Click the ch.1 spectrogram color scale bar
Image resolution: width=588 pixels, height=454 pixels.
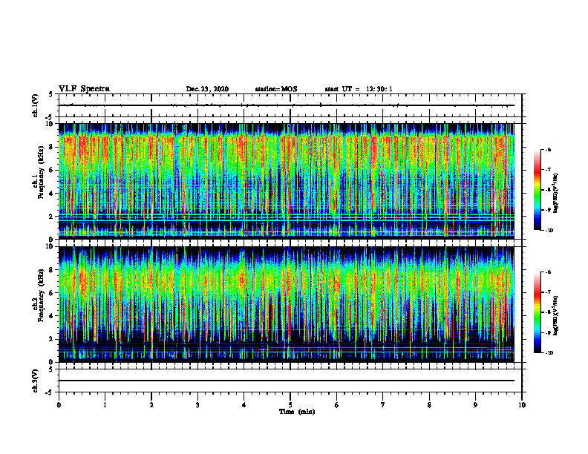(537, 190)
